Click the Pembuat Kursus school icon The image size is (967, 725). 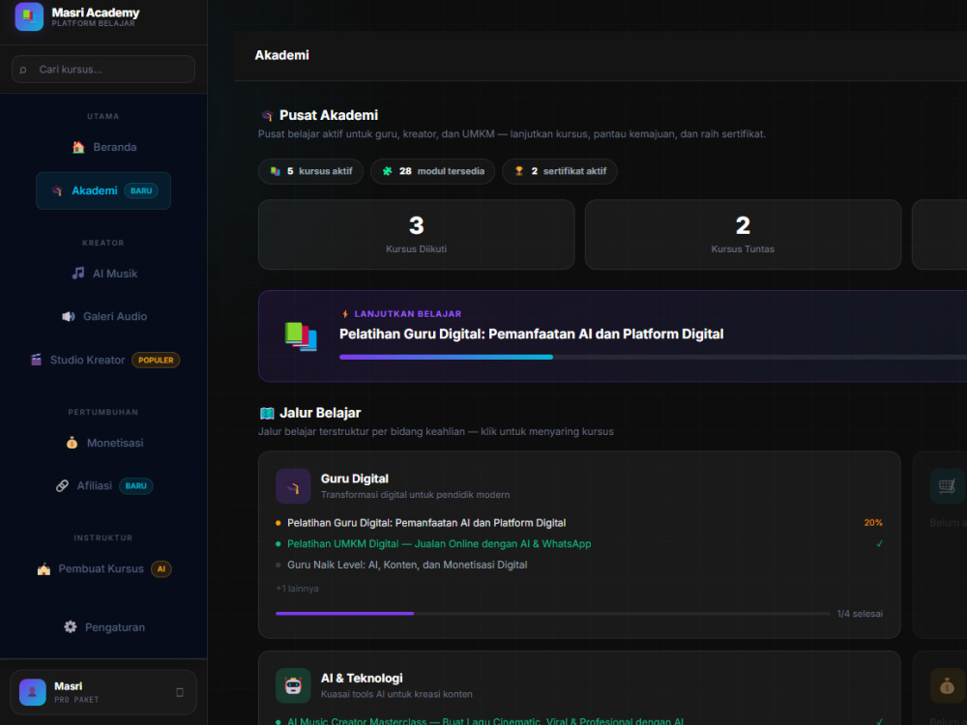pyautogui.click(x=44, y=569)
